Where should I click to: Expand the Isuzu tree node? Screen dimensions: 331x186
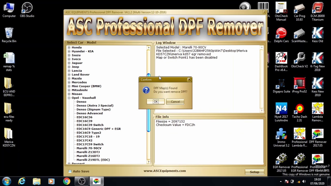coord(69,55)
